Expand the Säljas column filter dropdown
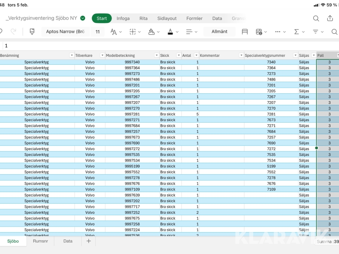Screen dimensions: 339x254 pyautogui.click(x=313, y=56)
